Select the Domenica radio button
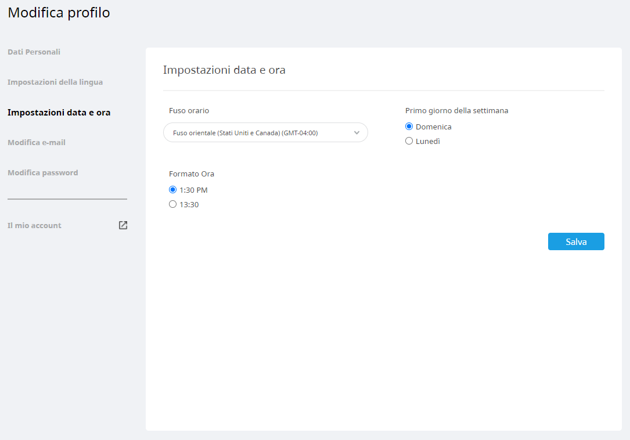 tap(409, 127)
